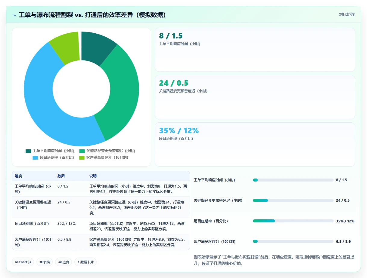Click the 工单平均响应时间 progress bar
The image size is (367, 278).
pyautogui.click(x=293, y=180)
